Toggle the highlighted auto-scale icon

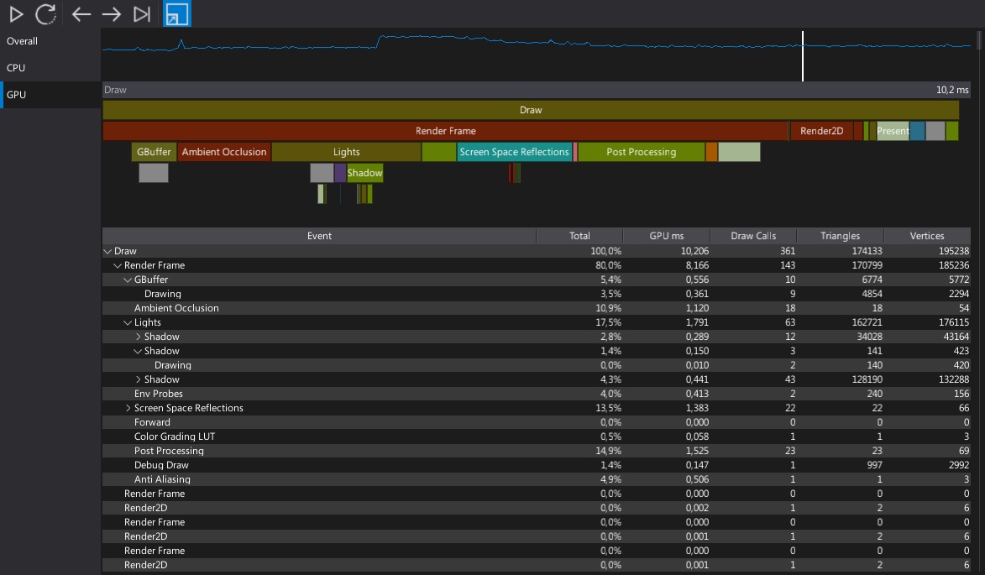[176, 13]
